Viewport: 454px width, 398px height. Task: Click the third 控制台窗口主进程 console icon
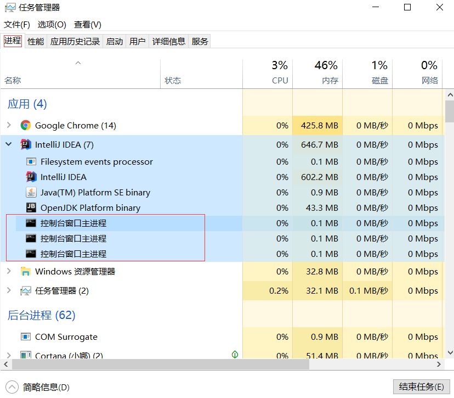tap(31, 254)
